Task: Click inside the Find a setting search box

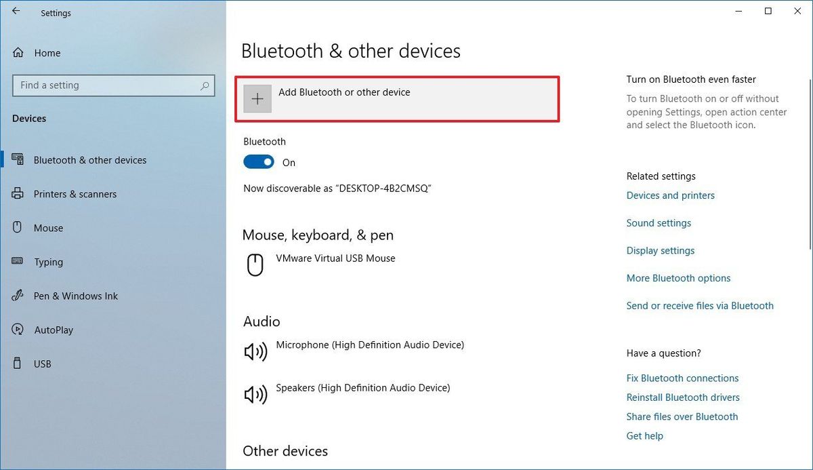Action: (113, 85)
